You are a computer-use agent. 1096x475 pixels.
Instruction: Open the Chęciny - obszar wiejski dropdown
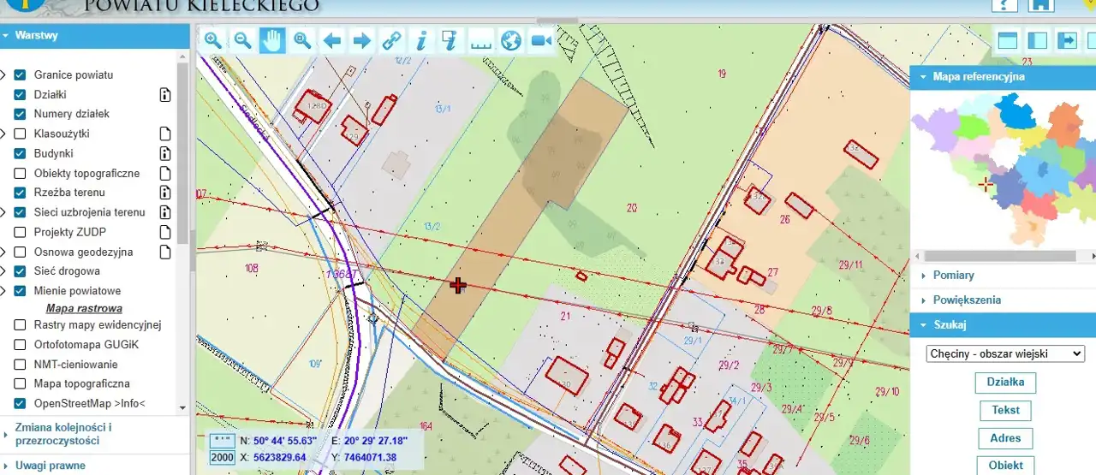point(1005,353)
